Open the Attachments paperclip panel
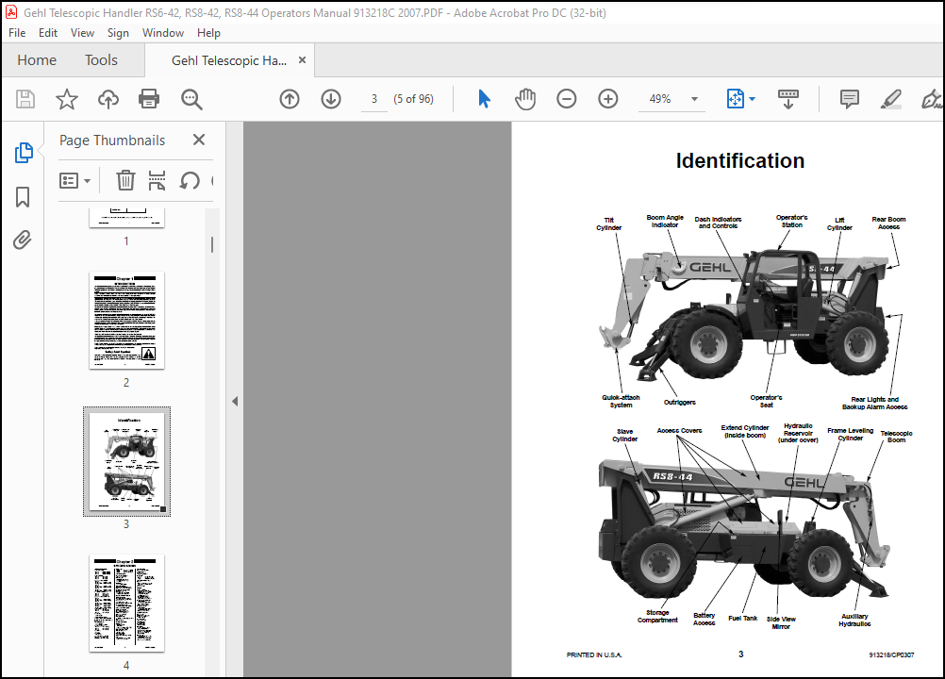This screenshot has width=945, height=679. click(x=23, y=240)
